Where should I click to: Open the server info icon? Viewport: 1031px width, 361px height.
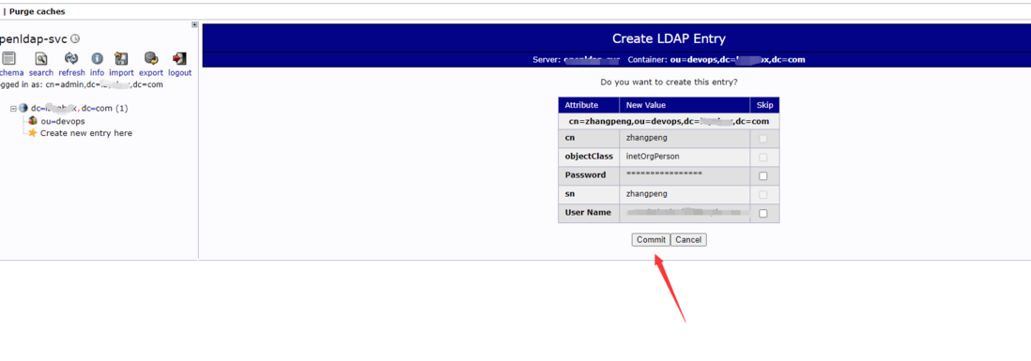point(98,58)
